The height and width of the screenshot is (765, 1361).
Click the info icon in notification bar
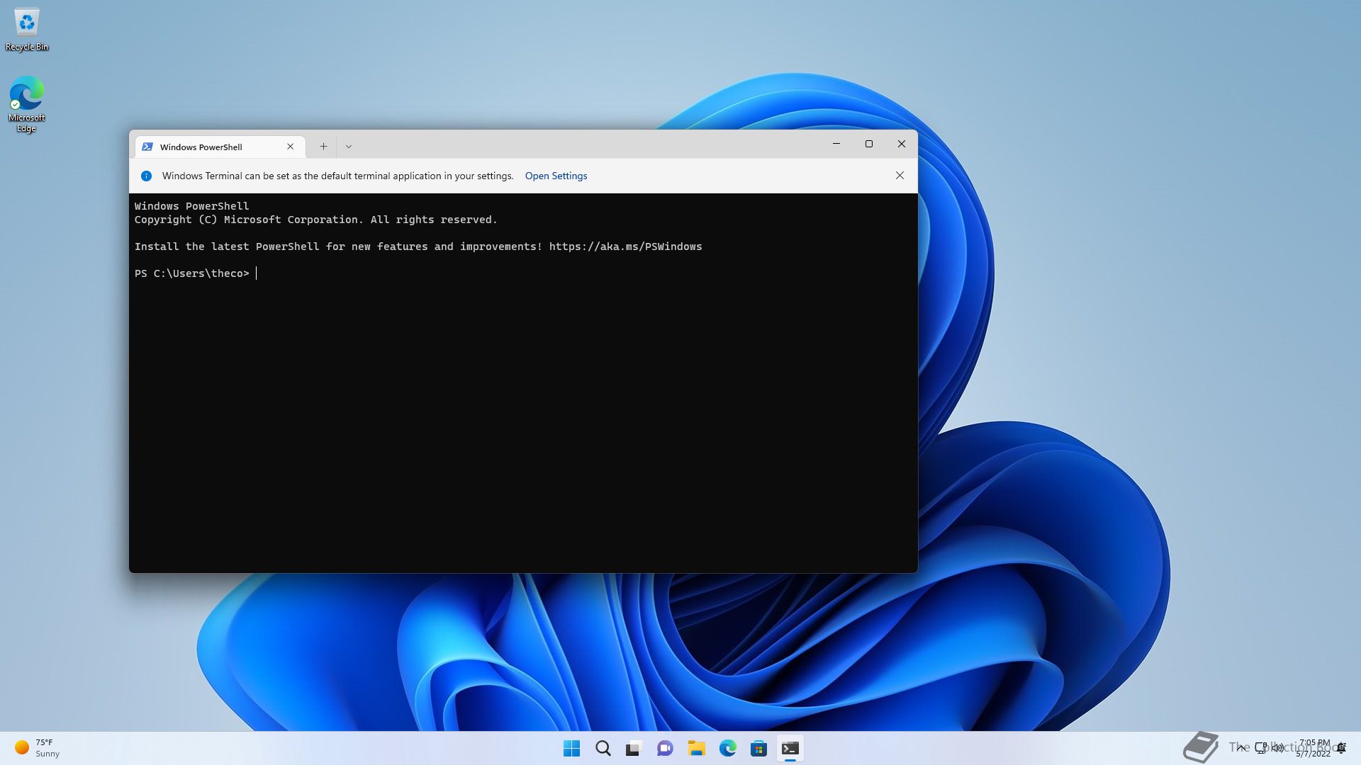[x=146, y=176]
